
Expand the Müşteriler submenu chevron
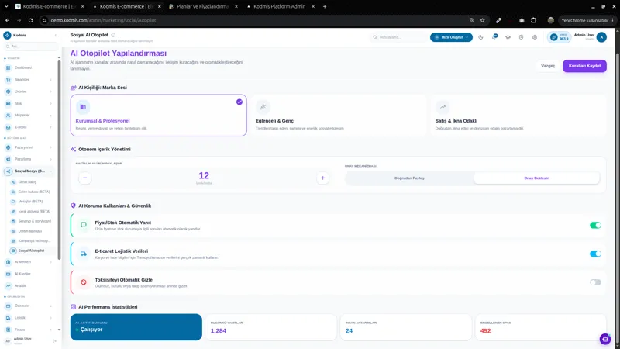click(51, 116)
